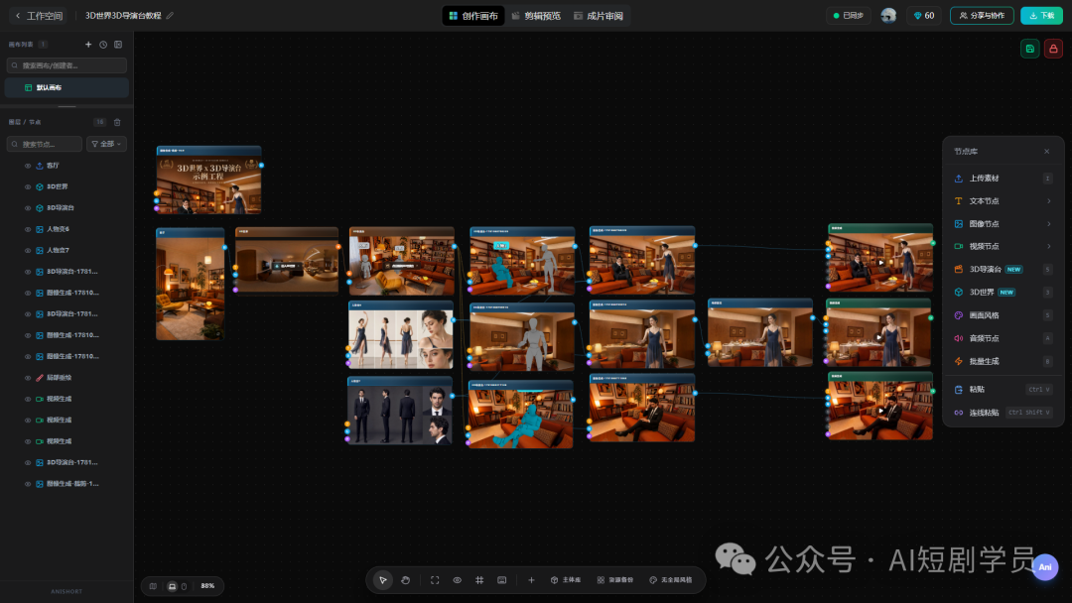Image resolution: width=1072 pixels, height=603 pixels.
Task: Add 3D世界 node from library
Action: click(x=1003, y=293)
